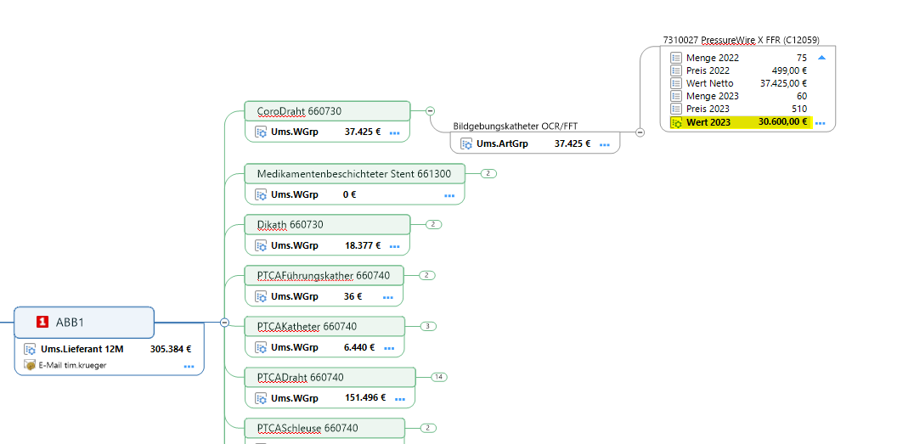Open the ellipsis menu beside Wert 2023

point(821,123)
